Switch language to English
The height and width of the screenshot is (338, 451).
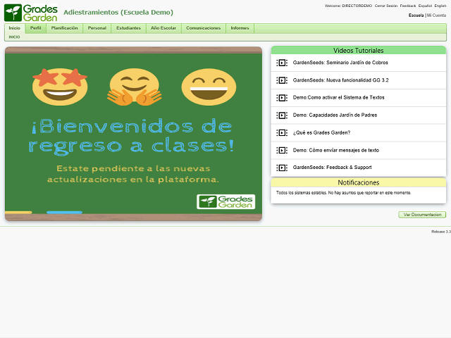(440, 6)
